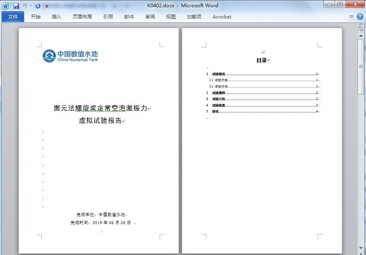Click the Word application icon in title bar
Screen dimensions: 366x255
click(x=6, y=6)
